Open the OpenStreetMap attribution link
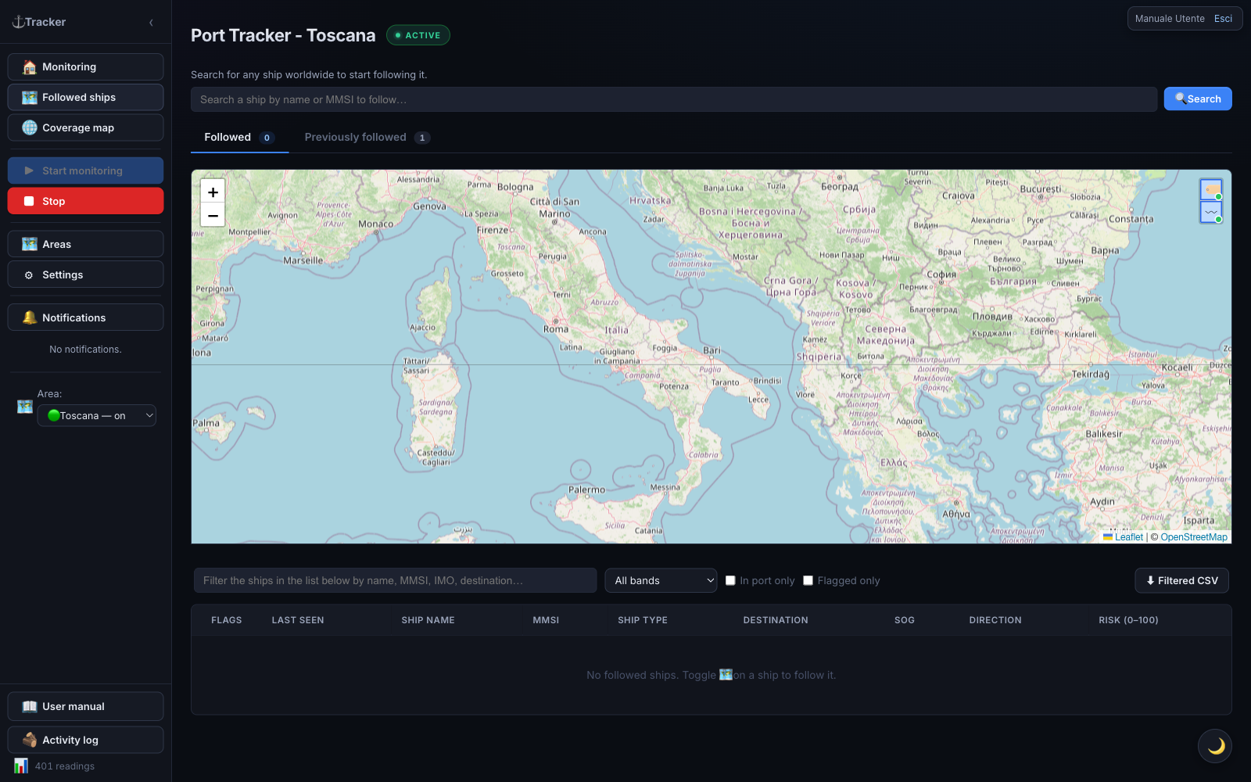 [x=1194, y=537]
